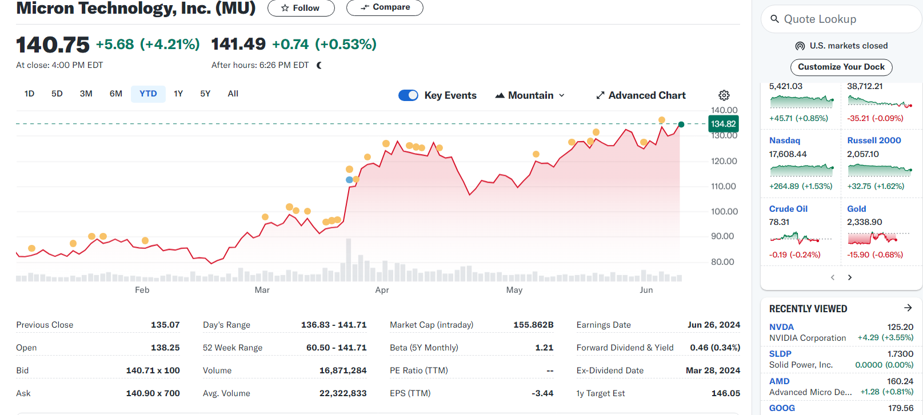The image size is (923, 415).
Task: Click the Volume value 16,871,284
Action: click(x=343, y=370)
